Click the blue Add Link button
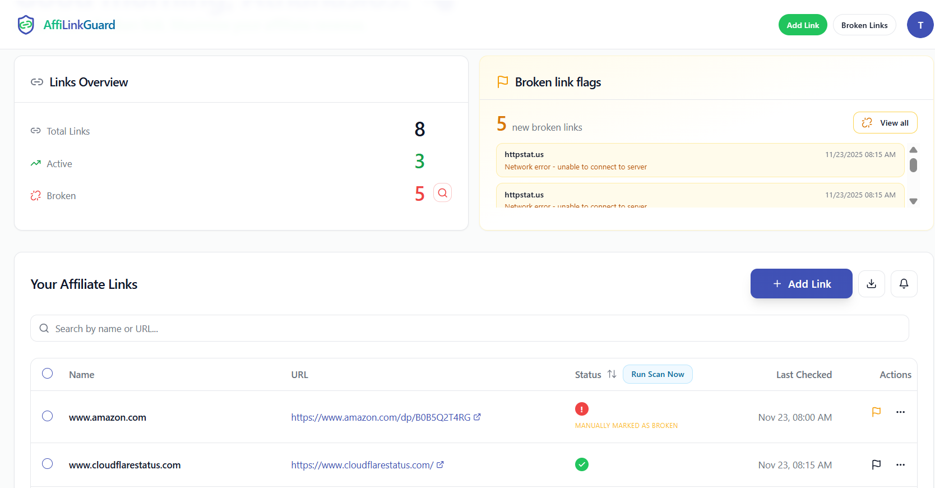 pyautogui.click(x=801, y=284)
